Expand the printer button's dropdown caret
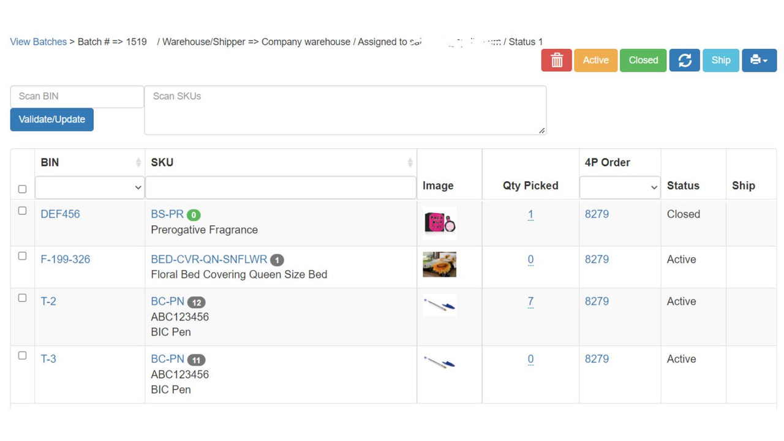784x441 pixels. pyautogui.click(x=765, y=60)
